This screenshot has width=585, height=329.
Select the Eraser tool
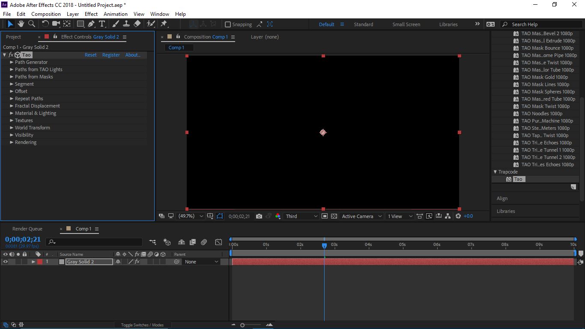click(137, 24)
